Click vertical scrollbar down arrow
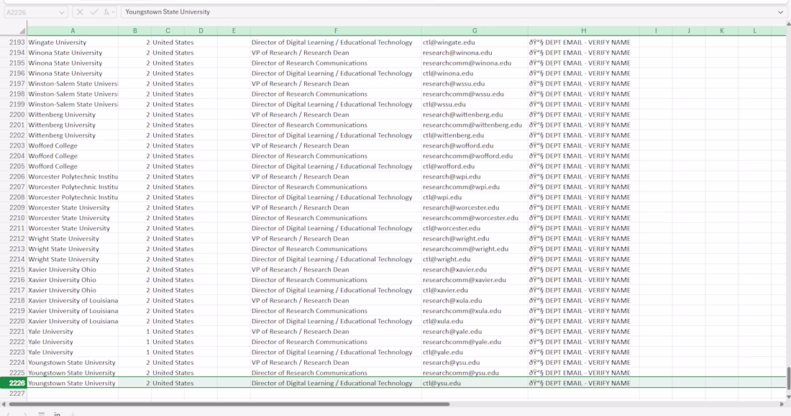This screenshot has width=791, height=416. (788, 397)
